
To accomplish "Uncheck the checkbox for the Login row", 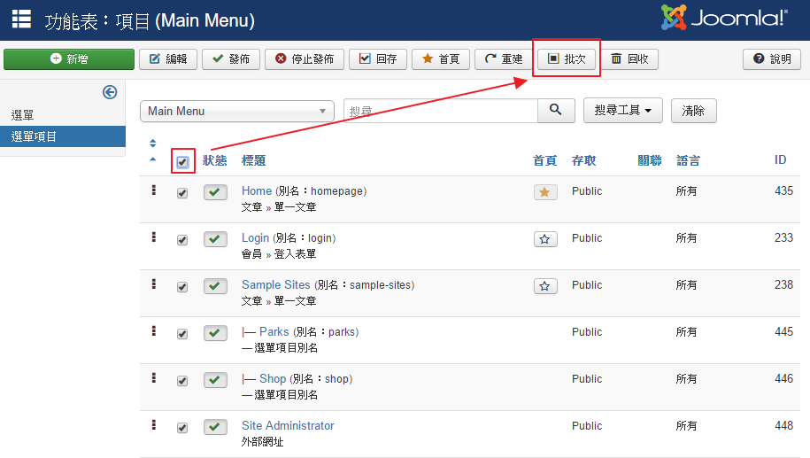I will click(x=182, y=240).
